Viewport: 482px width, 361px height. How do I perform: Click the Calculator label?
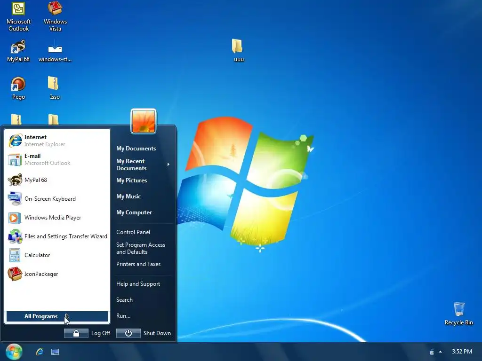coord(37,255)
